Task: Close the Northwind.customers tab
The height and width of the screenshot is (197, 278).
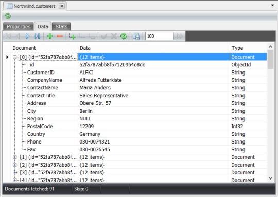Action: pos(62,6)
